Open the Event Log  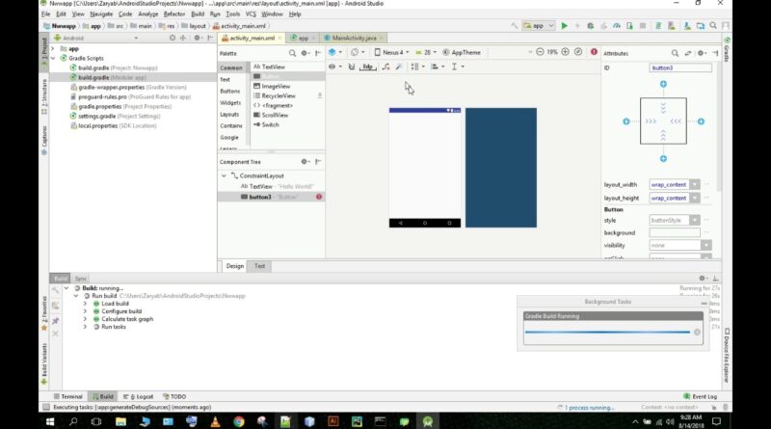[x=701, y=396]
